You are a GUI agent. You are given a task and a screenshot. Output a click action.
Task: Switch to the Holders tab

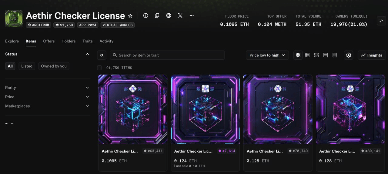point(69,41)
